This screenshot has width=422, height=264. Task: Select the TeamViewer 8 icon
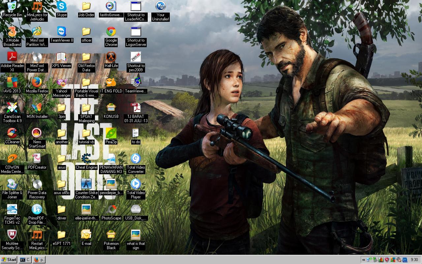click(62, 31)
